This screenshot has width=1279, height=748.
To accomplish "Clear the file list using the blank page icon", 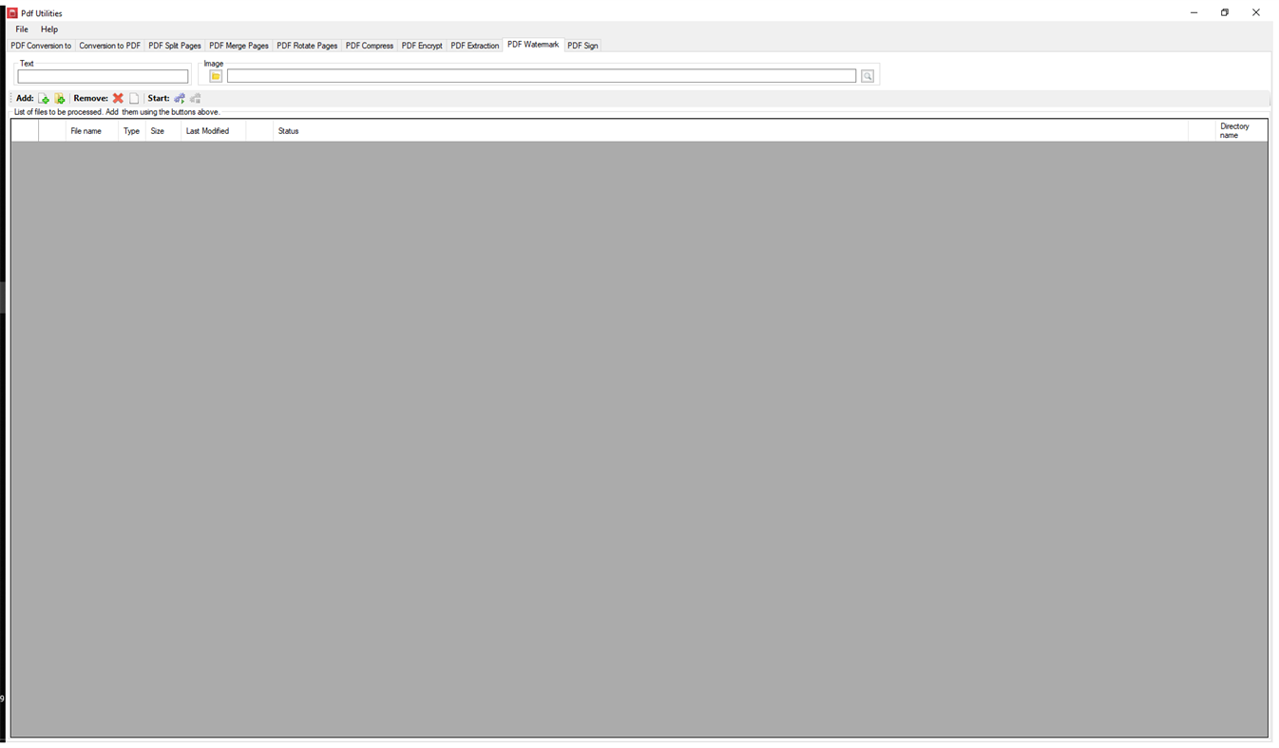I will point(134,98).
